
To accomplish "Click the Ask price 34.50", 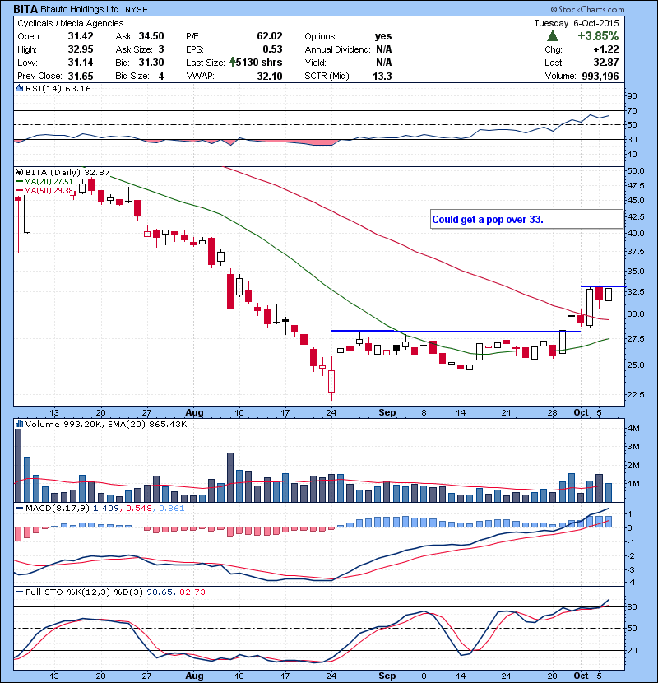I will (x=151, y=36).
